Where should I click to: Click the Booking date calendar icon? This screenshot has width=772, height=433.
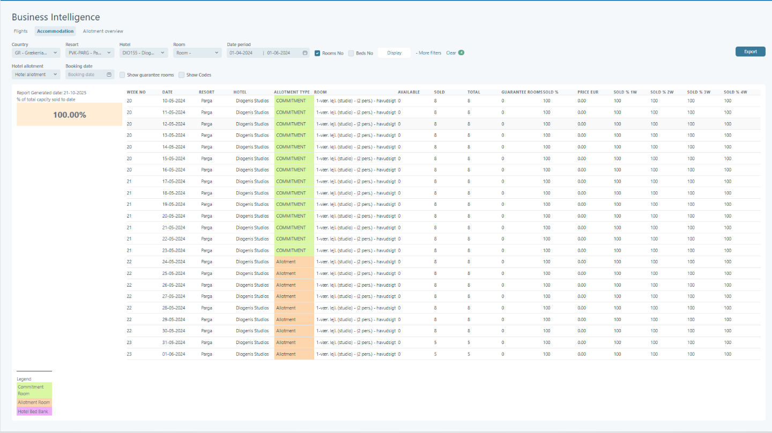pos(109,74)
